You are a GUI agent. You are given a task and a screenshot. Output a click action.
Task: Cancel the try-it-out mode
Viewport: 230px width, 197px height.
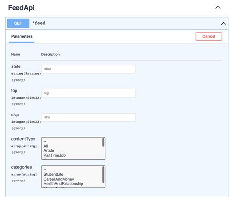tap(209, 36)
